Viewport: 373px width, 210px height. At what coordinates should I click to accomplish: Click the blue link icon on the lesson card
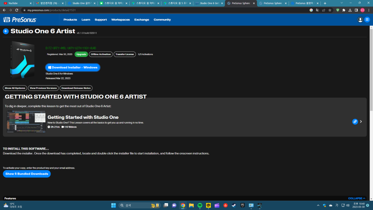pos(355,122)
